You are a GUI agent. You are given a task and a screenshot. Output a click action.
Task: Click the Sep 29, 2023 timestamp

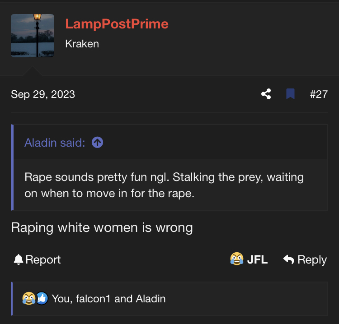43,94
